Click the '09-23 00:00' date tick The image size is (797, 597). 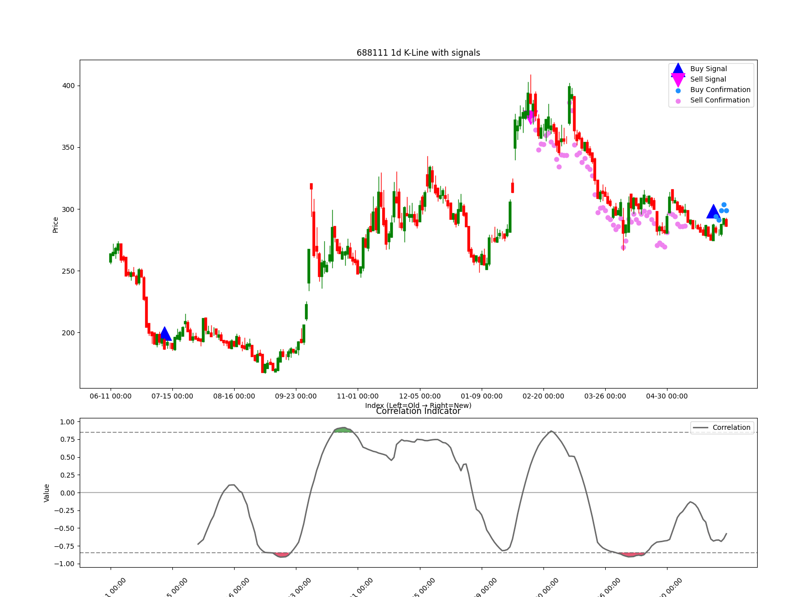click(x=296, y=397)
